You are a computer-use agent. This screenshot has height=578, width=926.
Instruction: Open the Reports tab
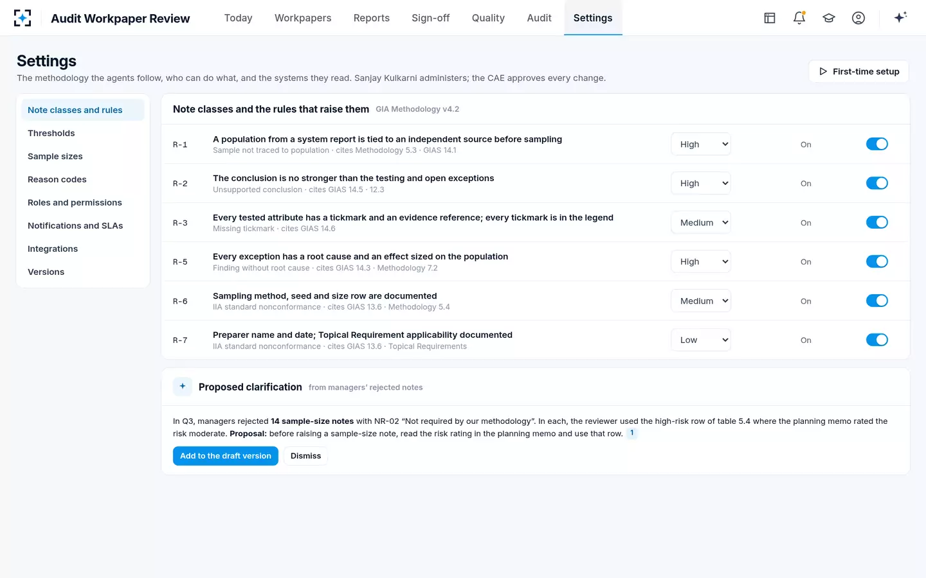tap(372, 18)
